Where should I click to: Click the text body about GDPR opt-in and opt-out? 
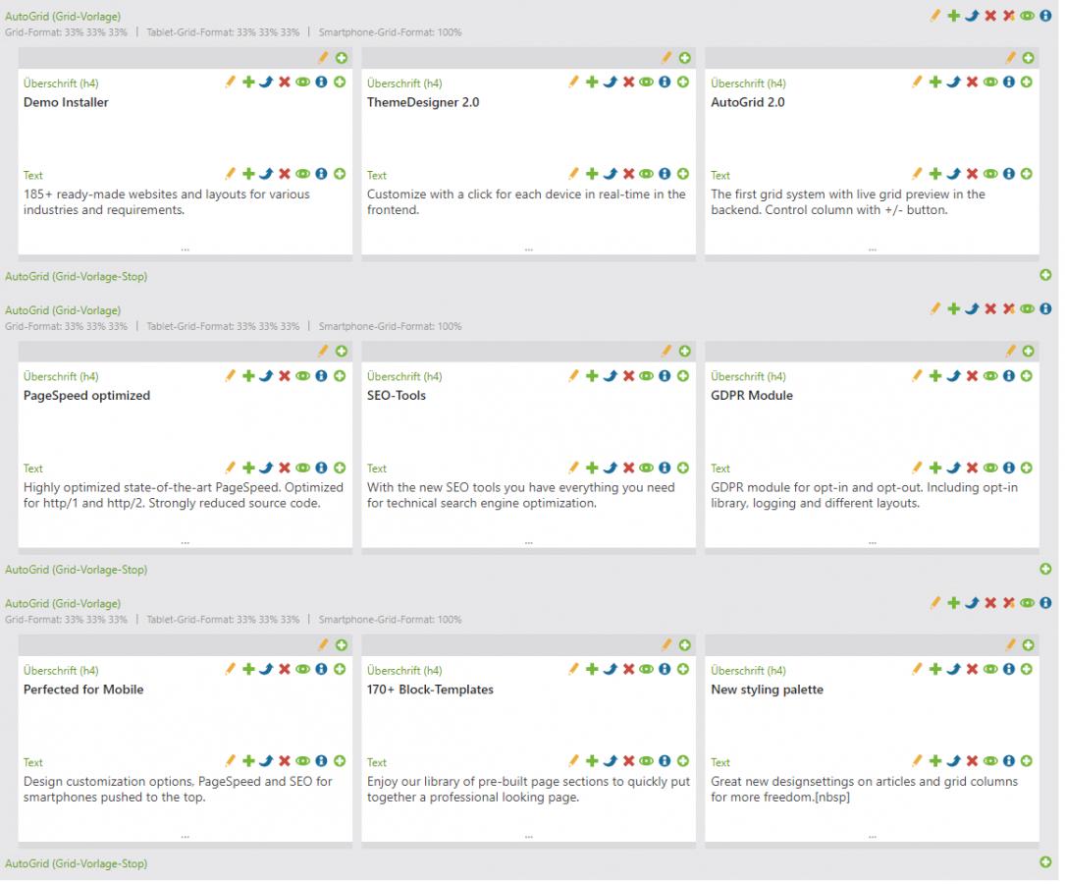(864, 495)
